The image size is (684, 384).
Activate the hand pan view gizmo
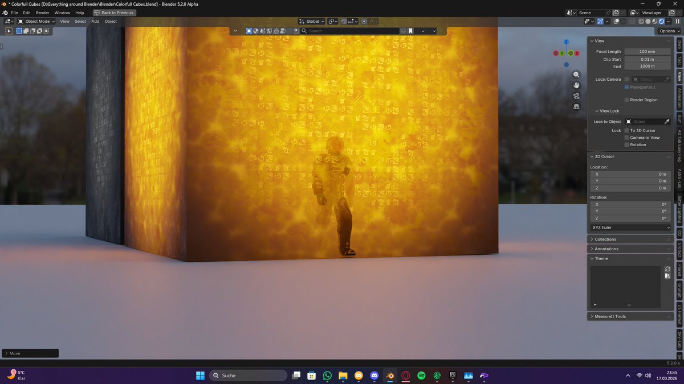tap(576, 85)
